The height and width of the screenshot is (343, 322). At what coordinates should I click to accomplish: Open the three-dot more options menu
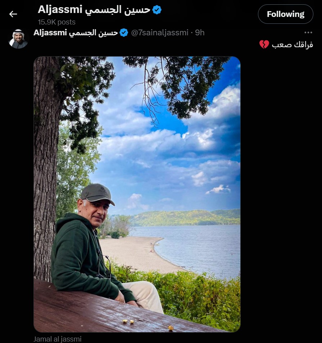coord(308,32)
